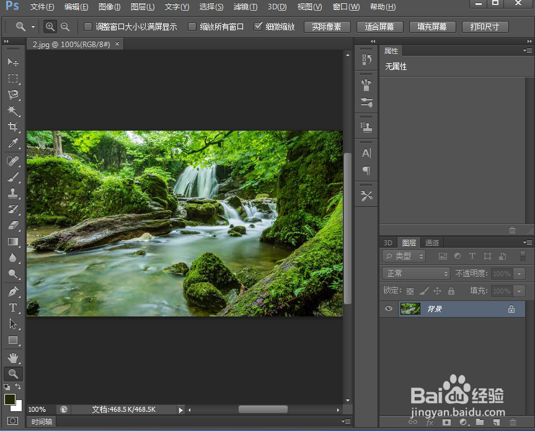
Task: Select the Rectangle shape tool
Action: click(13, 340)
